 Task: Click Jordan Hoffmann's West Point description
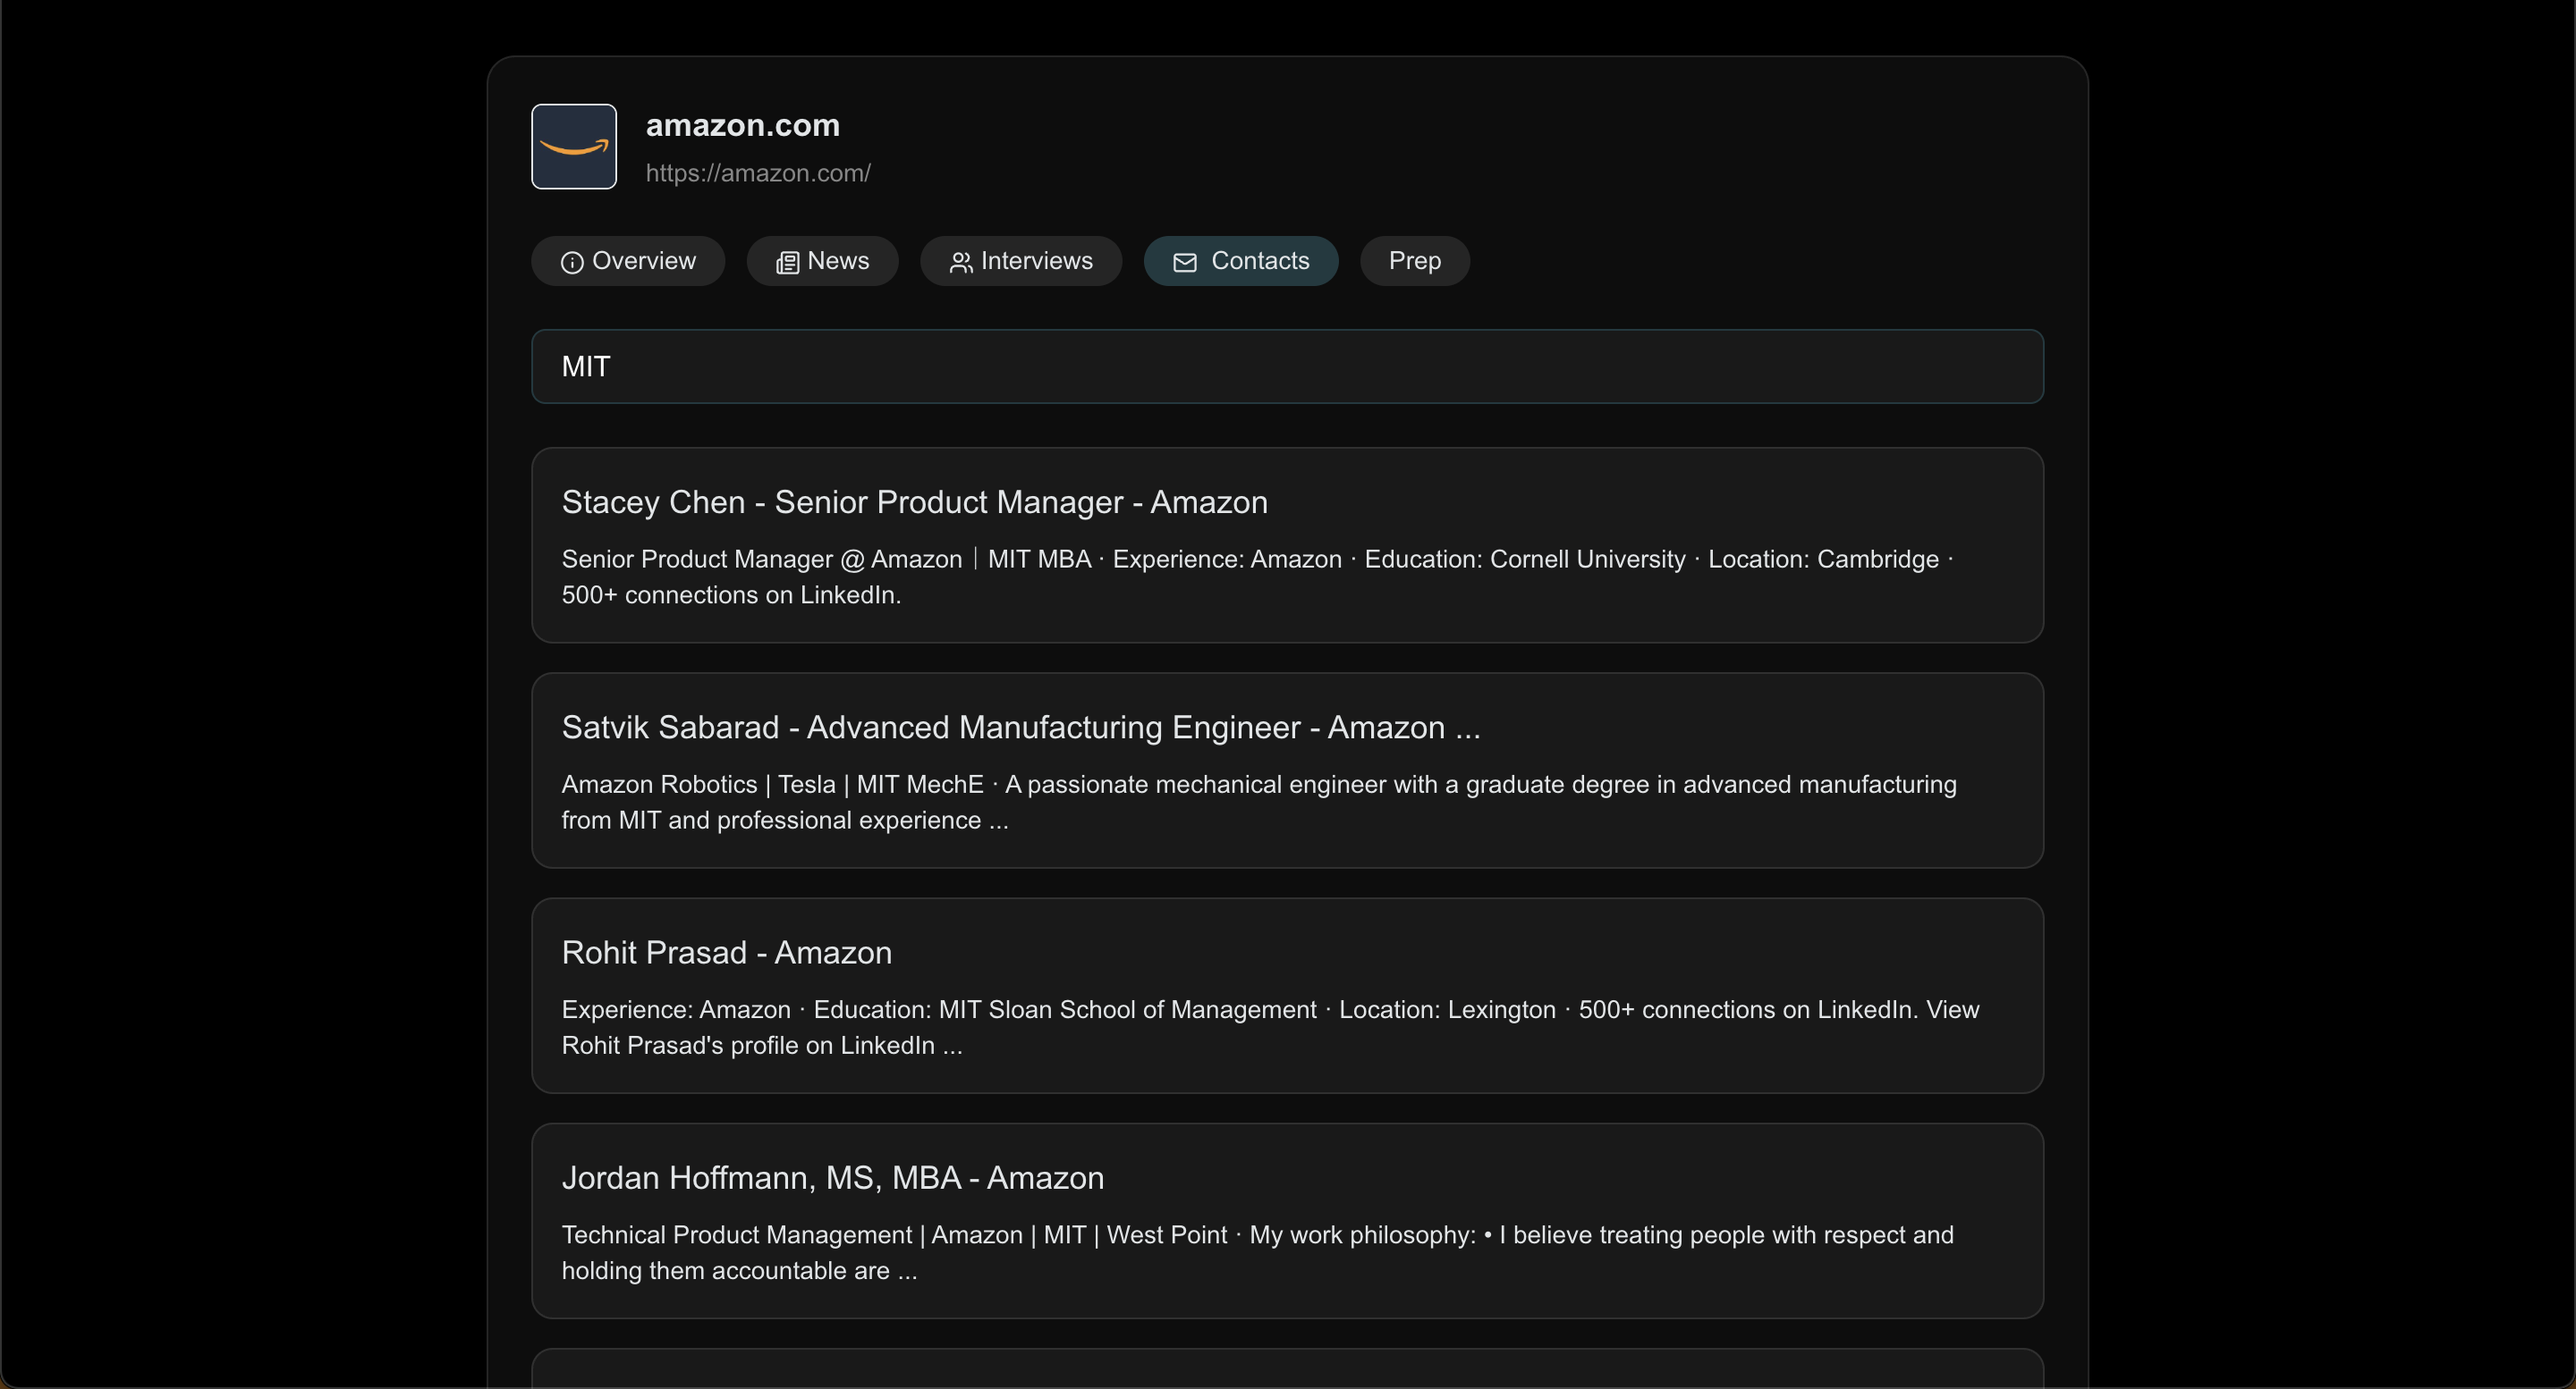point(1257,1252)
